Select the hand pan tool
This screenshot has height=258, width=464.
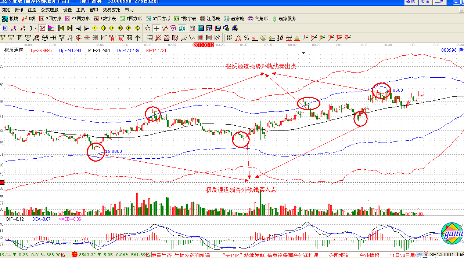click(148, 28)
